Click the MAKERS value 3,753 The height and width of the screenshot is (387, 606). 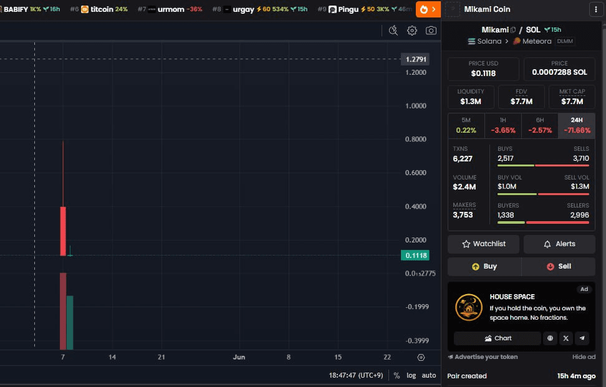[463, 215]
